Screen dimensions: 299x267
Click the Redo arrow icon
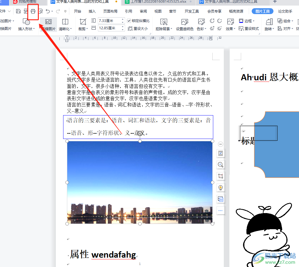click(58, 11)
